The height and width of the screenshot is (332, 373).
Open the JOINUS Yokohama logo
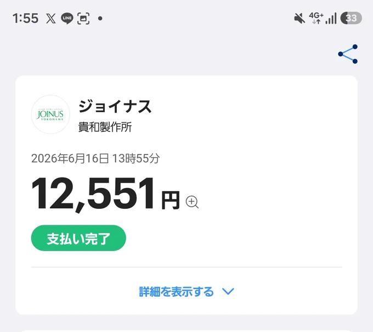point(50,114)
